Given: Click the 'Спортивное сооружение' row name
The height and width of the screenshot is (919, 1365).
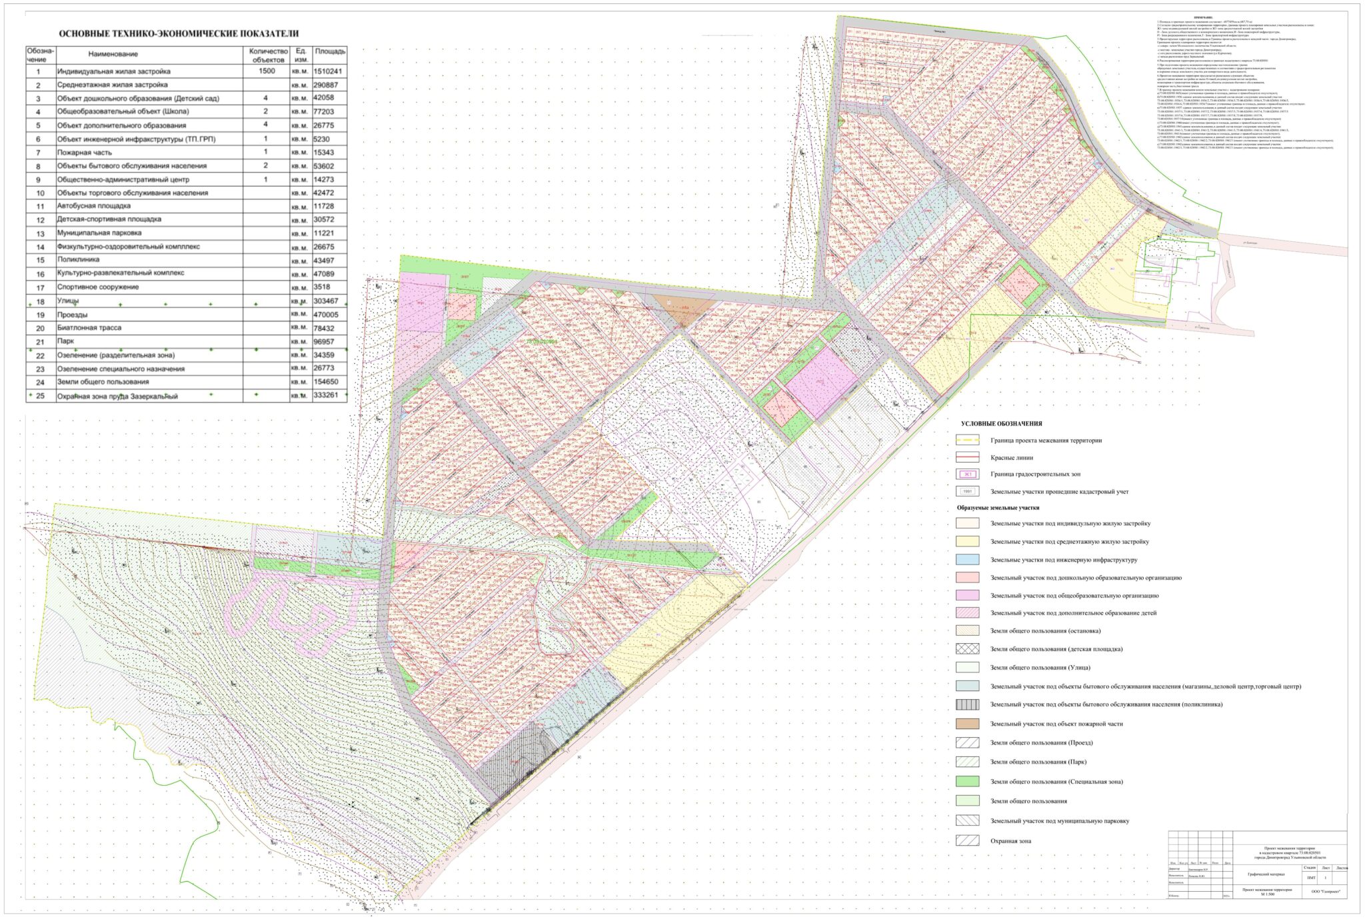Looking at the screenshot, I should (98, 287).
